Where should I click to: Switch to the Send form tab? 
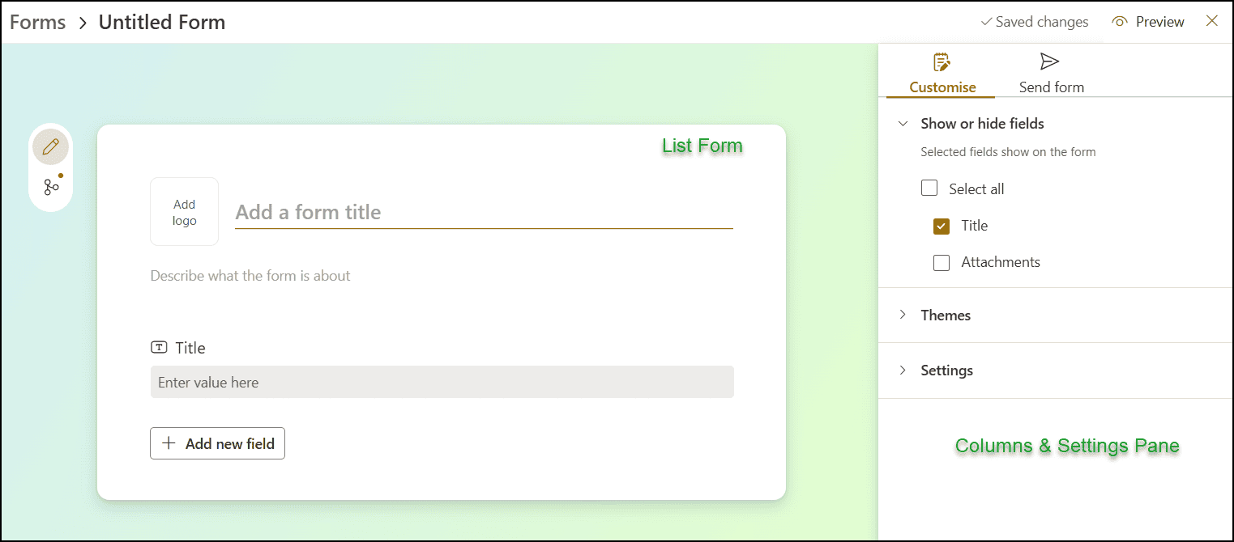(1051, 73)
